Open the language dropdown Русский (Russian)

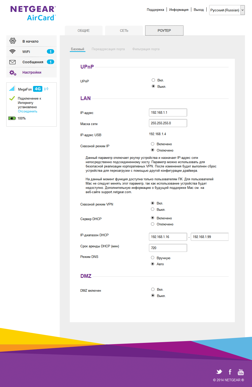pos(227,10)
